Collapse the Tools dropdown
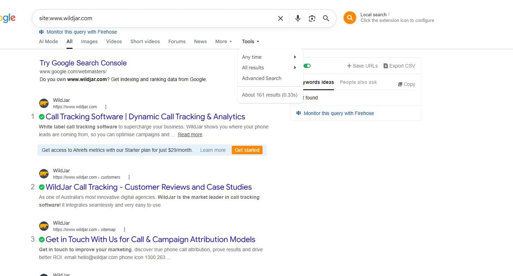The width and height of the screenshot is (513, 276). tap(250, 41)
